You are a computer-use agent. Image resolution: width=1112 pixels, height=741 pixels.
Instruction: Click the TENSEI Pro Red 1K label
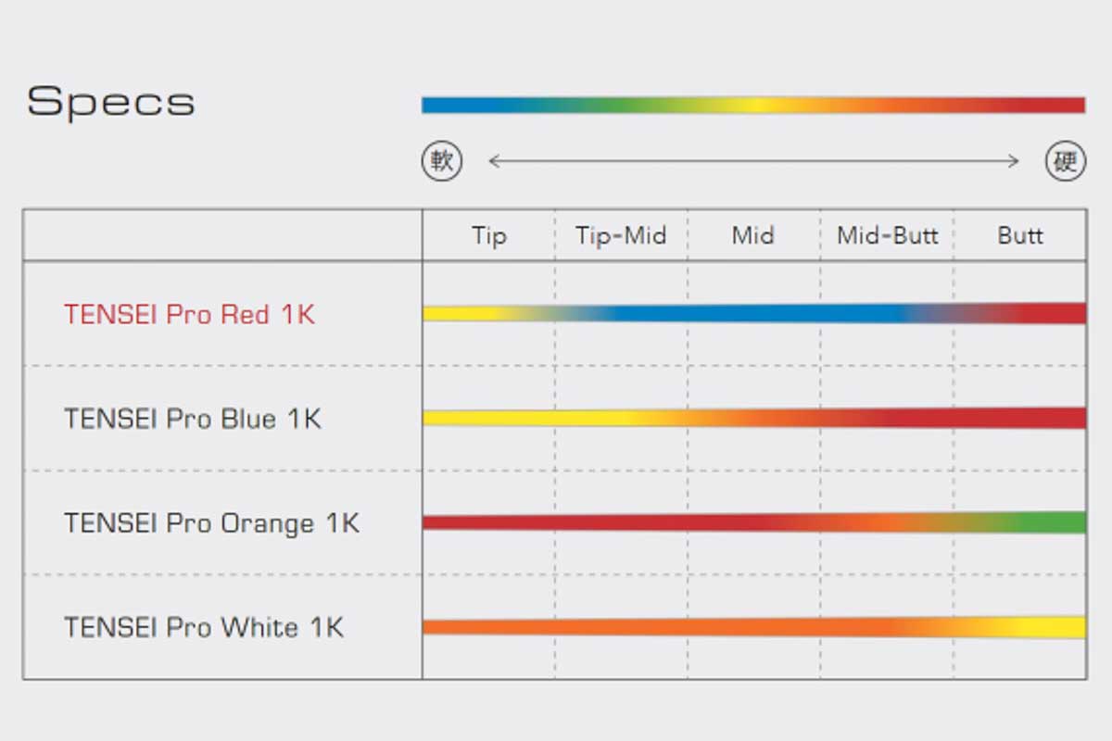coord(189,315)
